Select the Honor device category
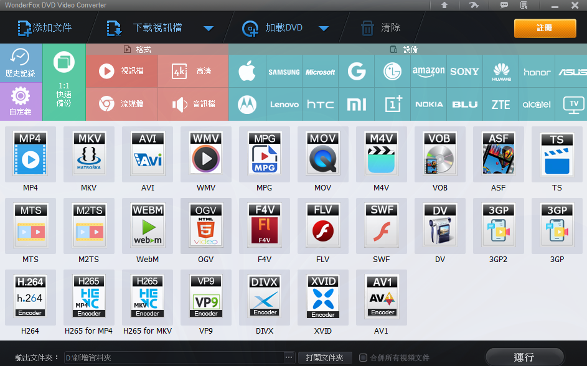Image resolution: width=587 pixels, height=366 pixels. tap(537, 71)
